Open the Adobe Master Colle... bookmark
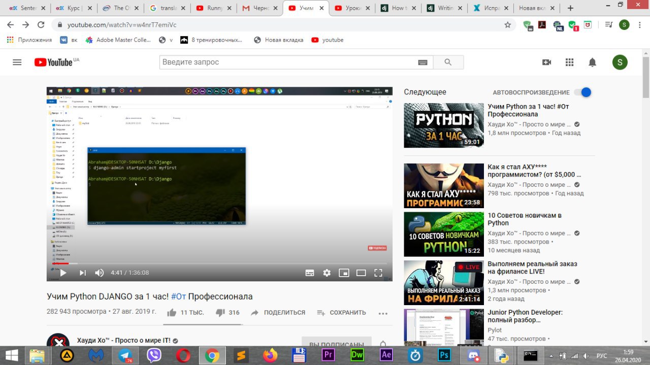The image size is (650, 365). pos(118,40)
